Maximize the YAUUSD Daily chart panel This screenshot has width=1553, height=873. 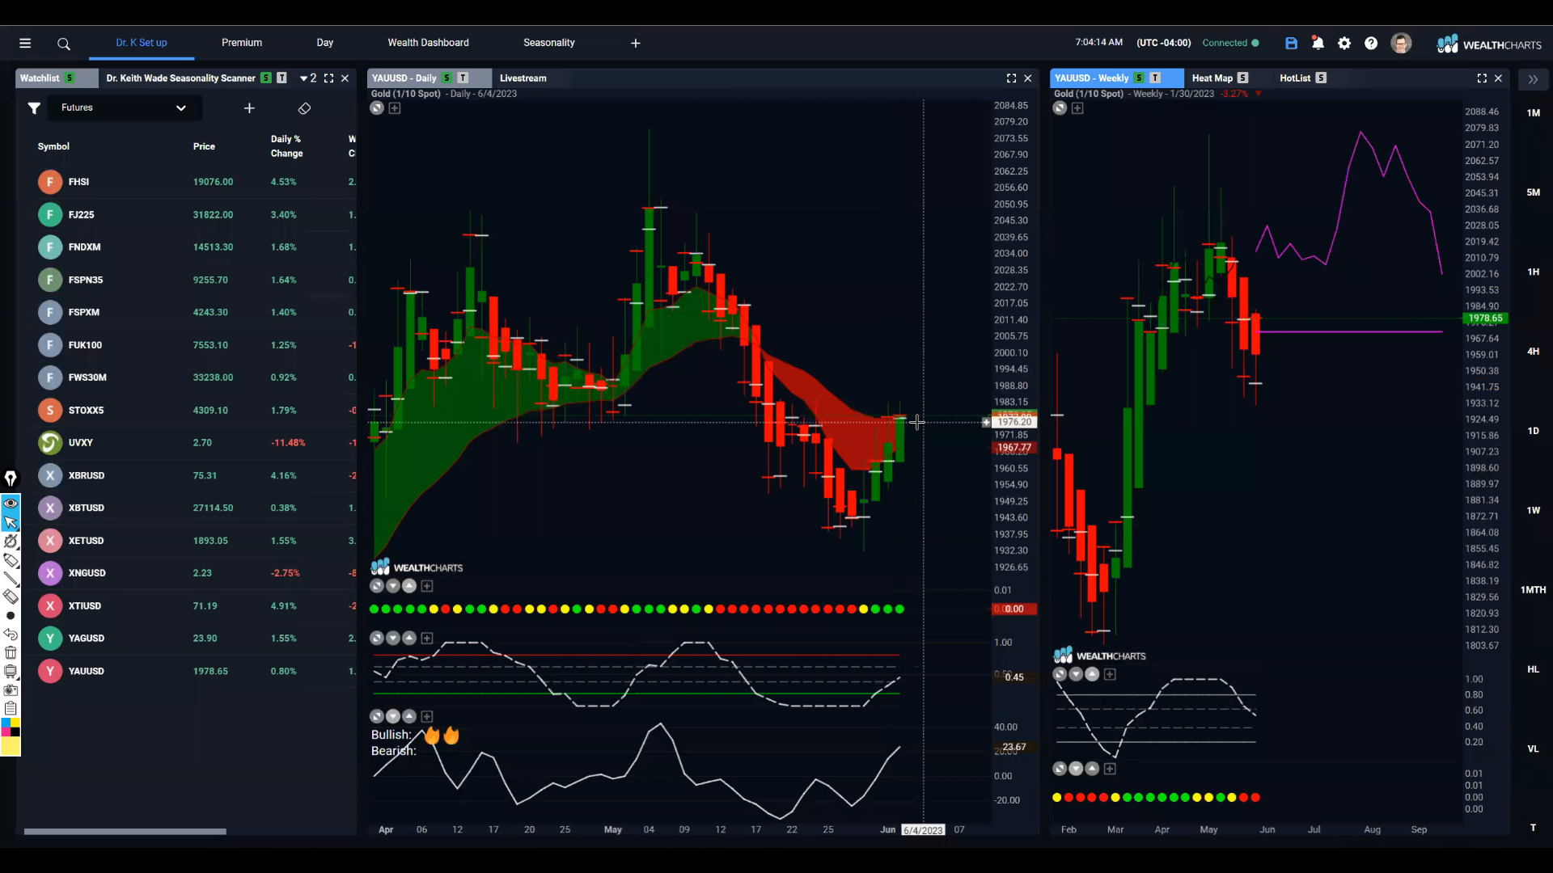tap(1011, 78)
